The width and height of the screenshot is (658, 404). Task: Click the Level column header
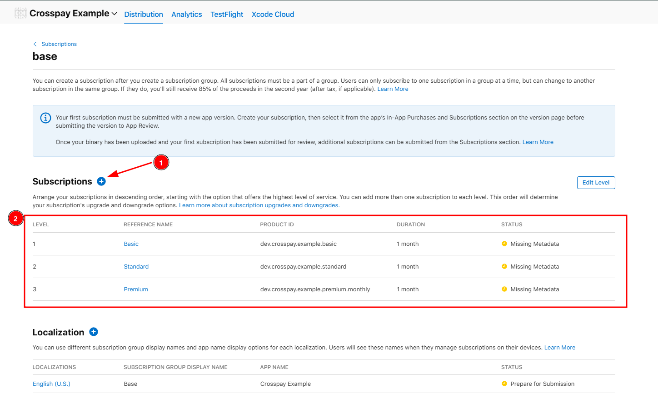click(41, 224)
